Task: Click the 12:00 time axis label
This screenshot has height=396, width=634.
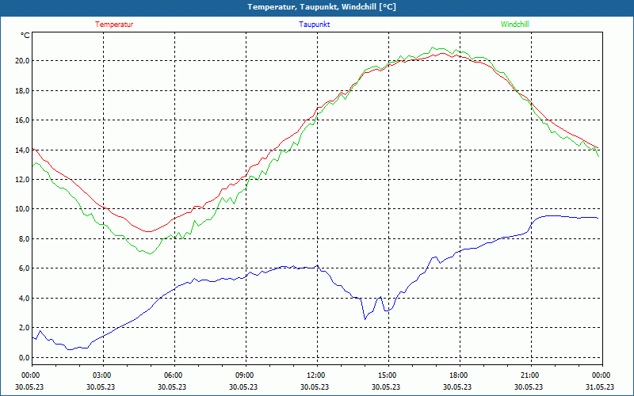Action: pos(317,375)
